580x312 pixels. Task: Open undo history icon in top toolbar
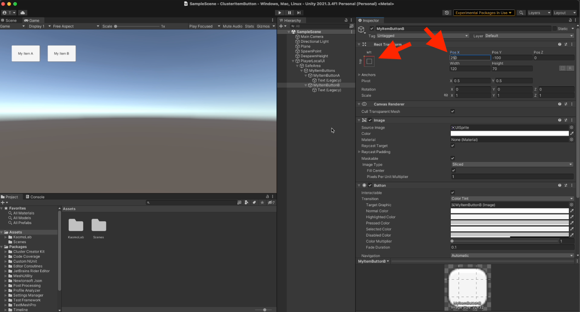[447, 13]
